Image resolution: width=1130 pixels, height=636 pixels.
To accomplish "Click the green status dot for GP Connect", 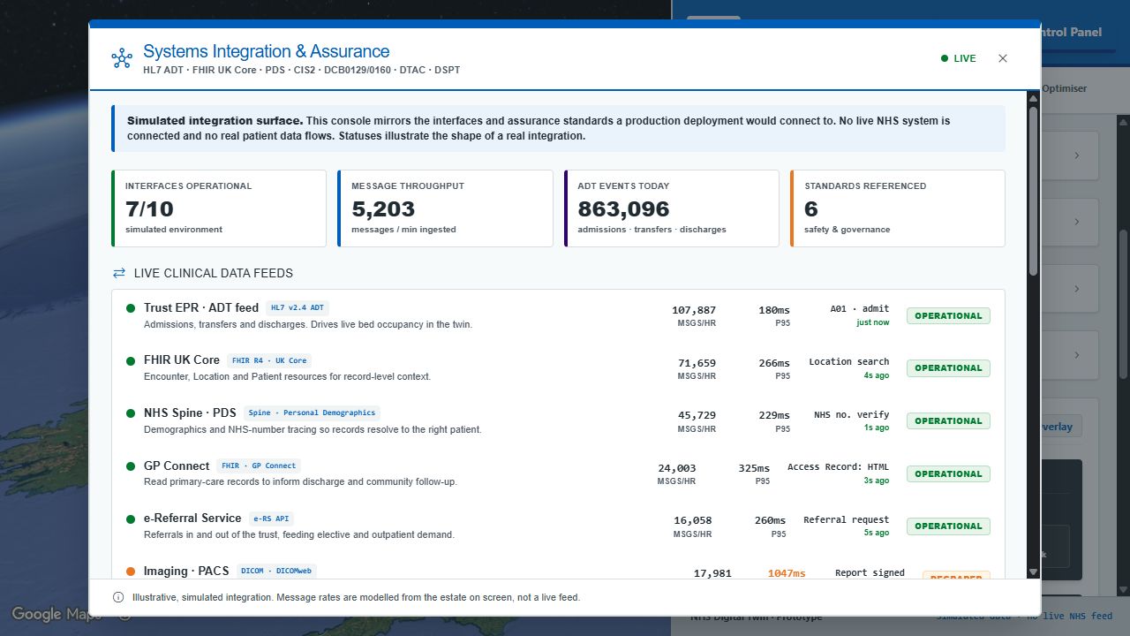I will click(131, 466).
